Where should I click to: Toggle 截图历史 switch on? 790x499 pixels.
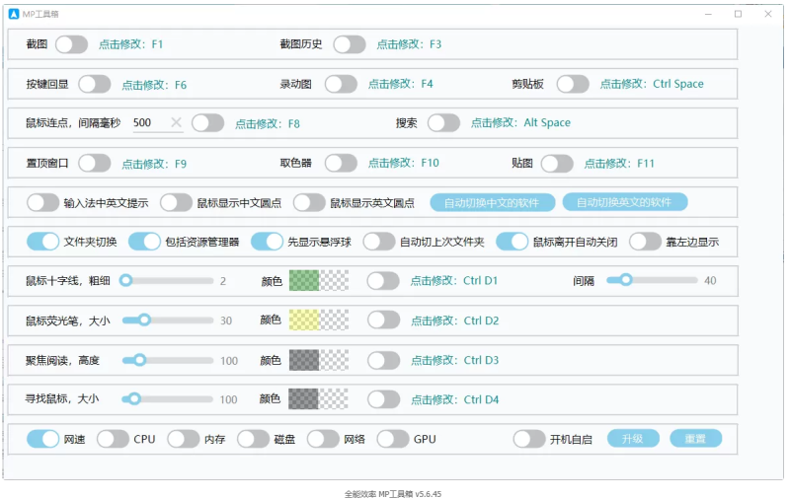[350, 44]
